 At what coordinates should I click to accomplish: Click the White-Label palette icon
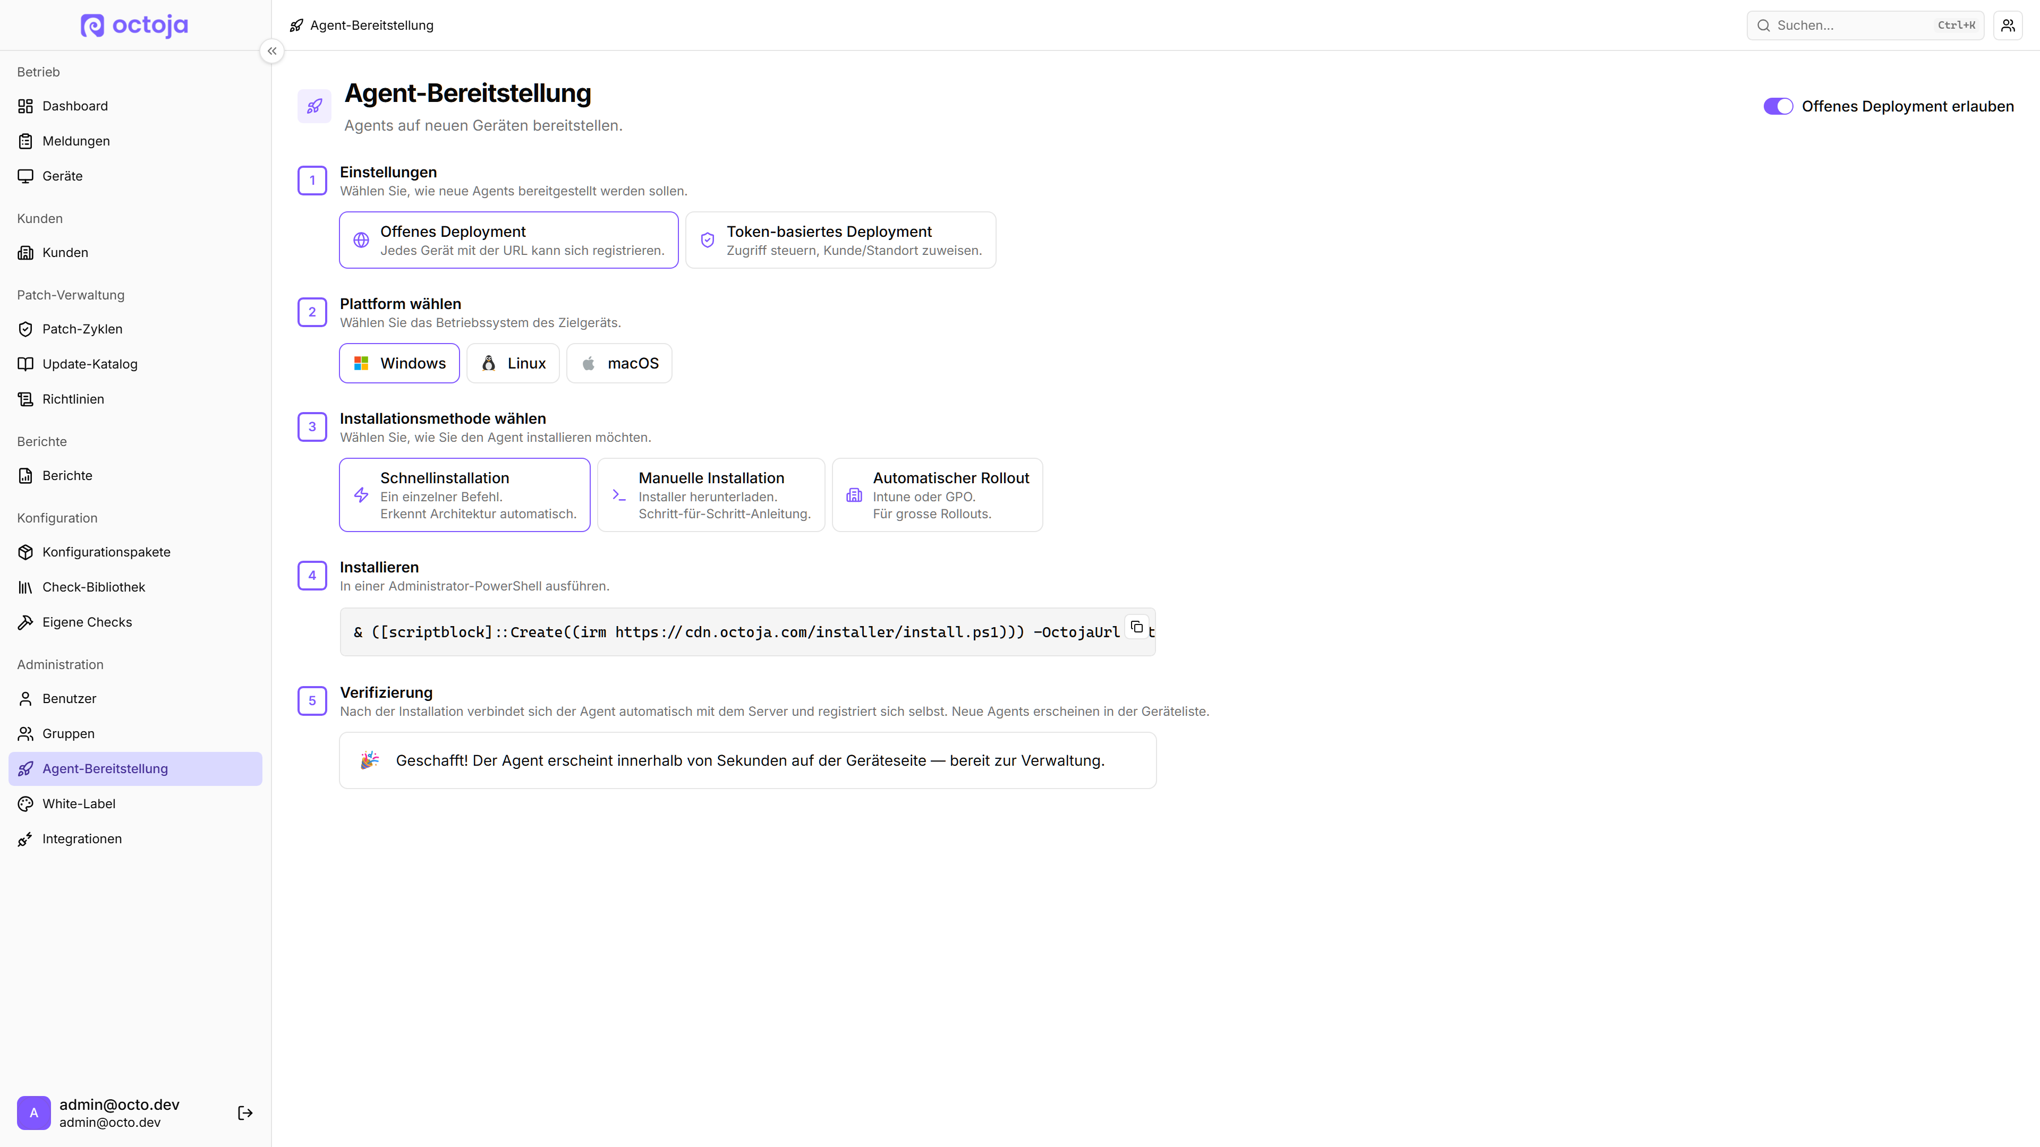25,803
